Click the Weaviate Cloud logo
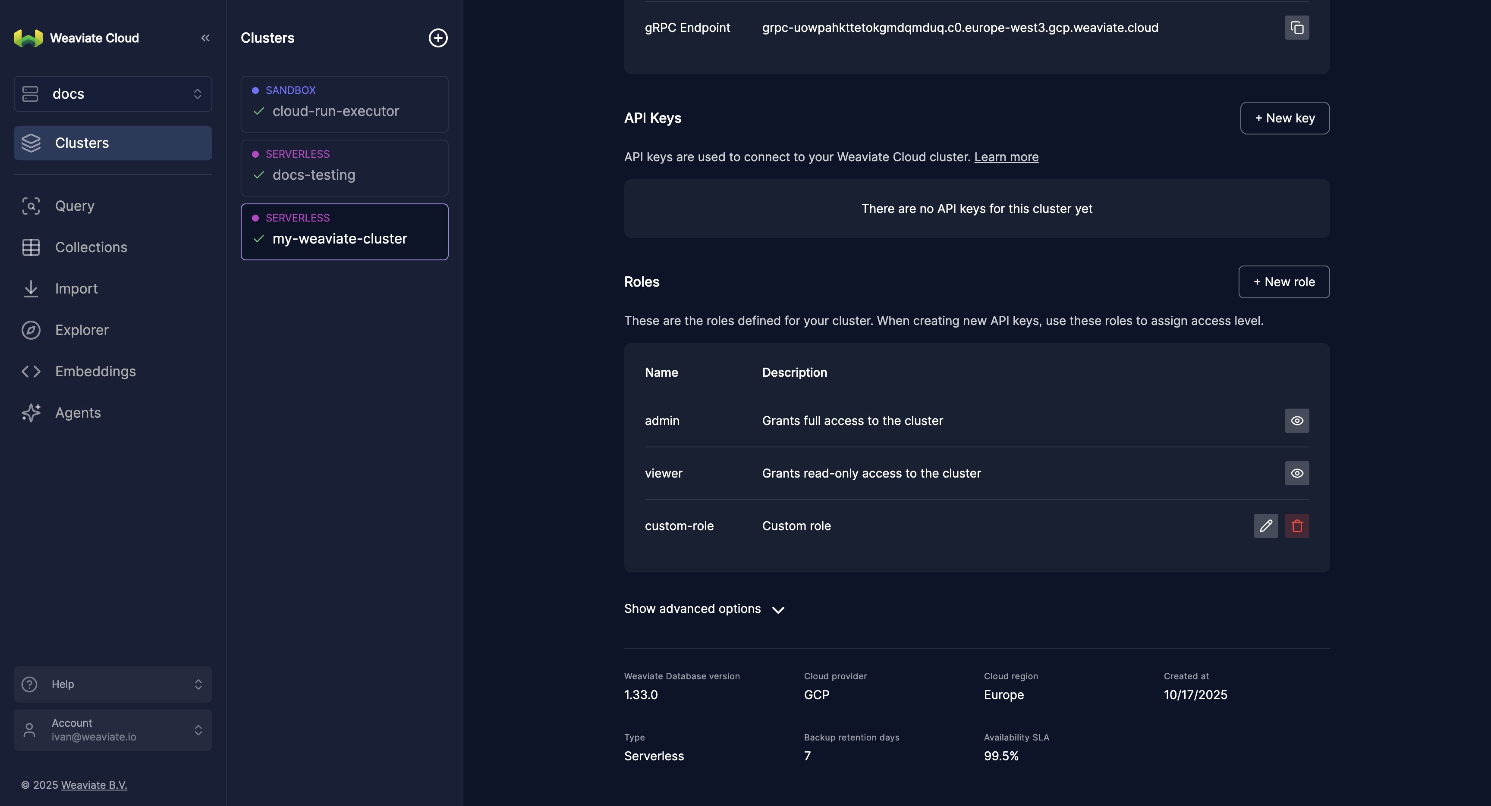Screen dimensions: 1491x806 pyautogui.click(x=28, y=38)
